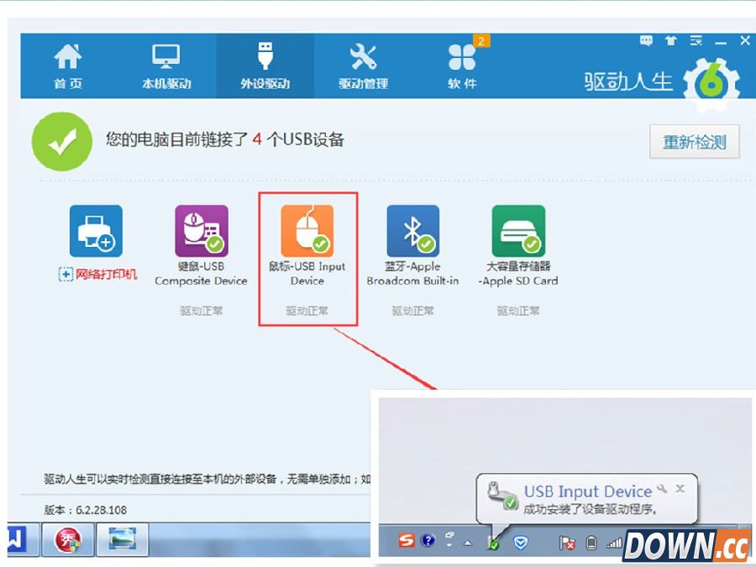
Task: Click the 驱动人生 gear logo with number 6
Action: pos(711,80)
